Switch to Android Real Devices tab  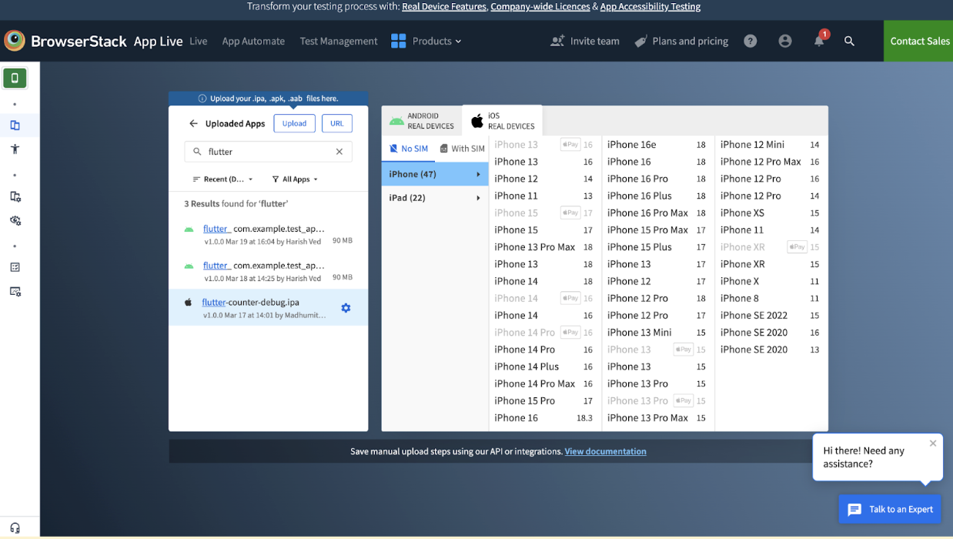422,121
